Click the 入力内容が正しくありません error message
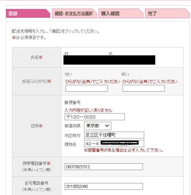The image size is (191, 195). pos(88,110)
